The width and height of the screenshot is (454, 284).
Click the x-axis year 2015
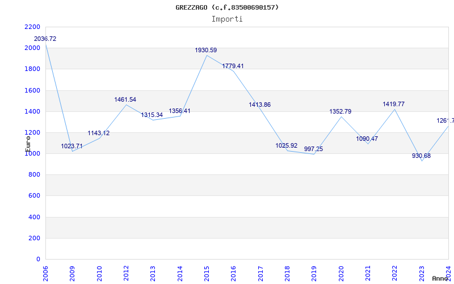pos(207,274)
